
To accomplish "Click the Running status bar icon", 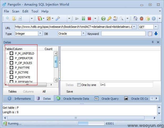I will [5, 124].
